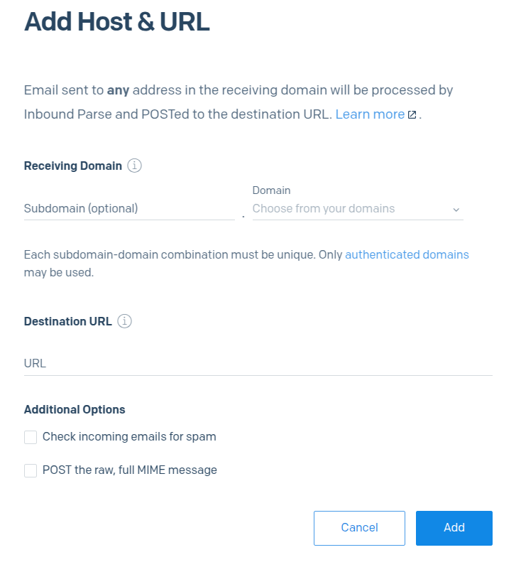This screenshot has width=521, height=567.
Task: Click the "Add Host & URL" page title
Action: pos(117,21)
